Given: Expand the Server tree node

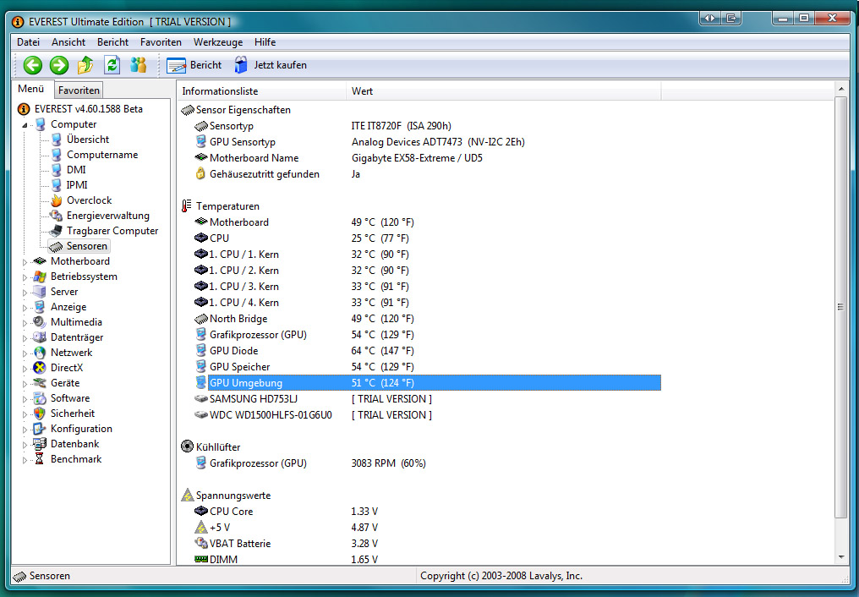Looking at the screenshot, I should (25, 293).
